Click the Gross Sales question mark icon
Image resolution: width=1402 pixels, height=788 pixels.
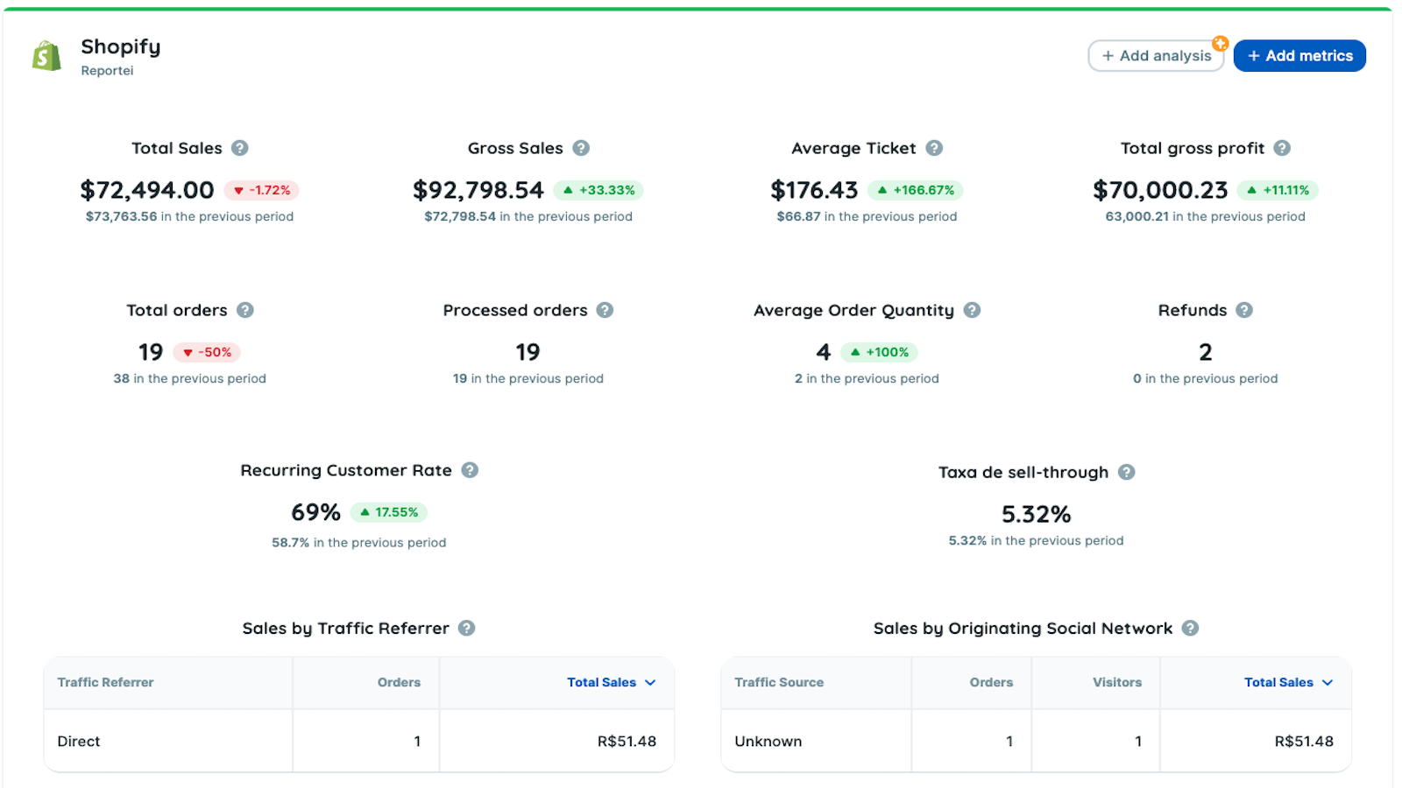click(582, 148)
